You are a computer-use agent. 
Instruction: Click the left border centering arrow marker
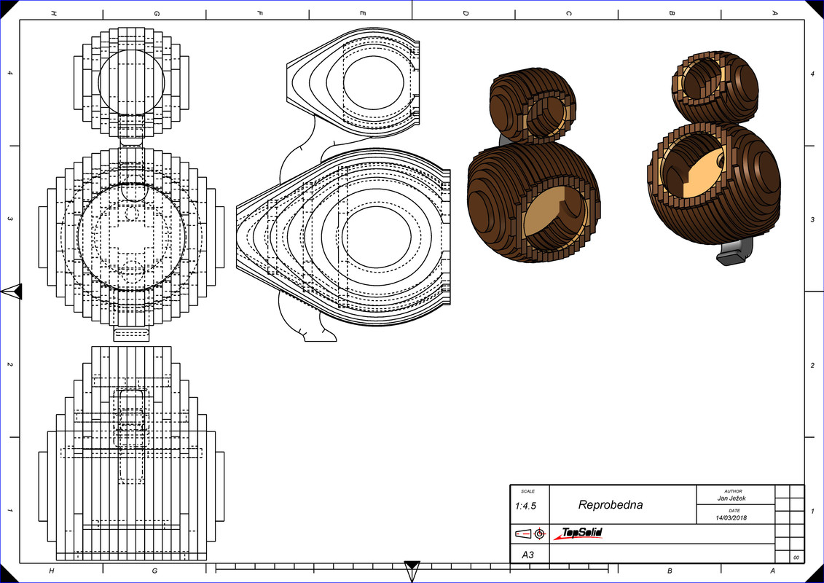pos(12,291)
